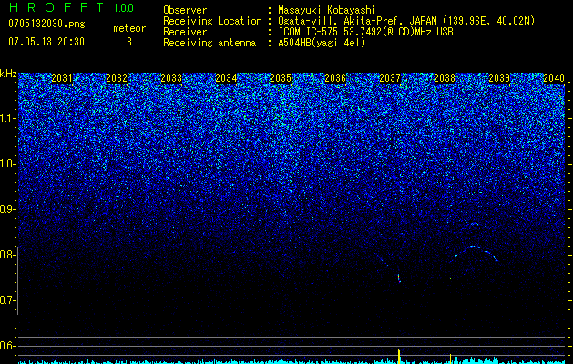Click the 2033 time marker
The height and width of the screenshot is (364, 573).
[171, 78]
